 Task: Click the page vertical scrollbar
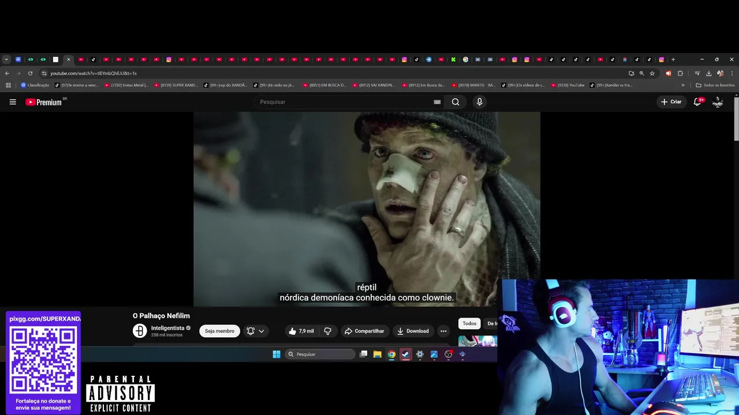pyautogui.click(x=736, y=119)
